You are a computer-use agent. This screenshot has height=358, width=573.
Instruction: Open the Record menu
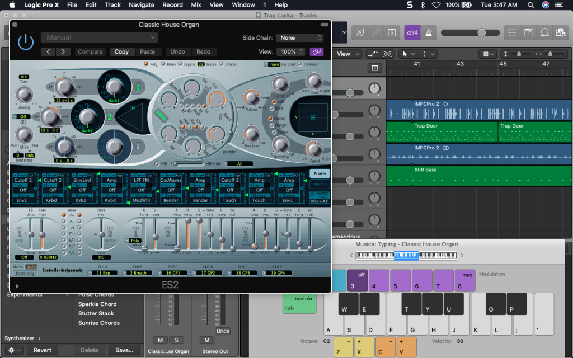point(172,4)
